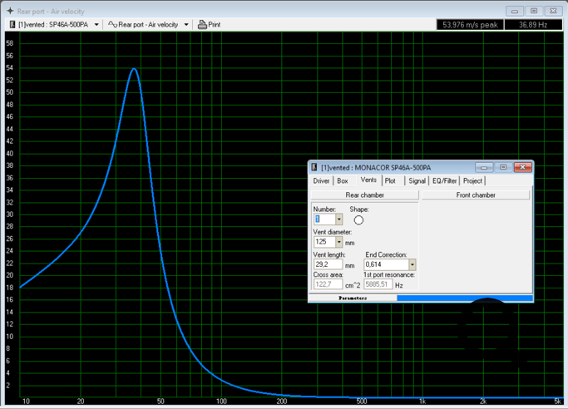The height and width of the screenshot is (409, 568).
Task: Click the circular vent shape icon
Action: 358,220
